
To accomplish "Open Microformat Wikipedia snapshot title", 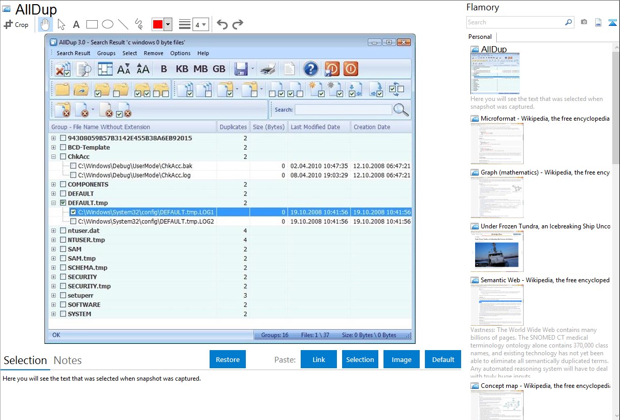I will click(545, 119).
